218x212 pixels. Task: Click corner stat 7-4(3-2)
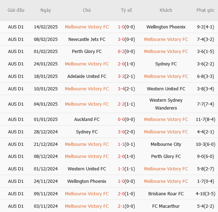pyautogui.click(x=206, y=39)
